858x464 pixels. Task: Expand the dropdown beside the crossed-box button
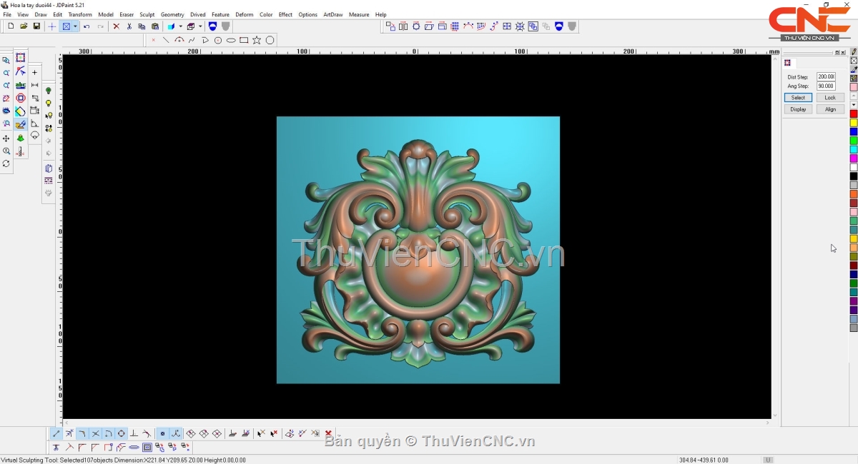75,26
